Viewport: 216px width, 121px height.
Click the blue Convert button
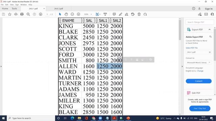(199, 81)
